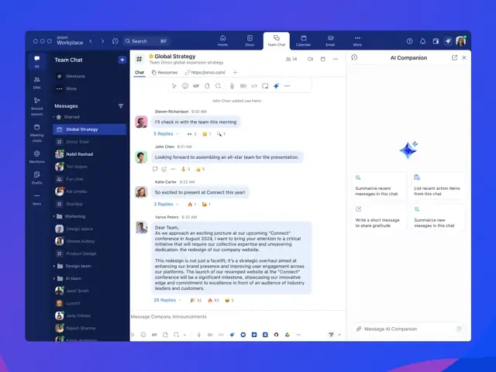Switch to the Calendar tab

tap(303, 40)
